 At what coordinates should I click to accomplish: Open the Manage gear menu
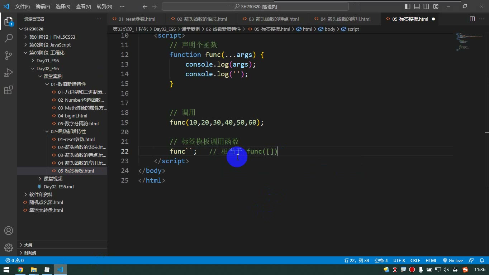click(8, 247)
